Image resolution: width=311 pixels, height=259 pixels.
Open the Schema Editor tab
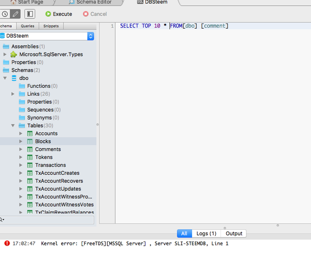(94, 2)
